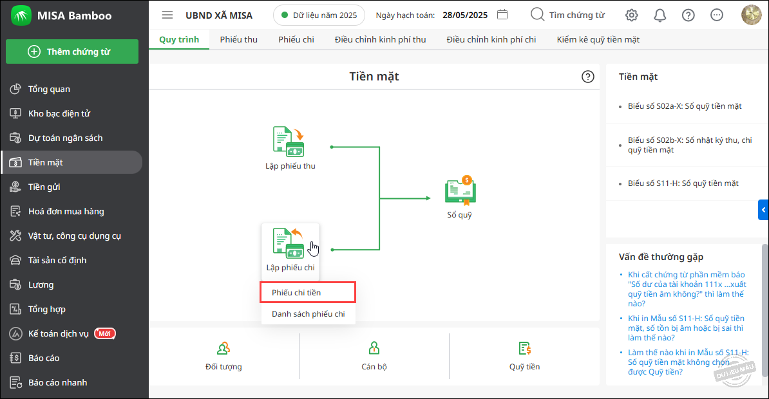The width and height of the screenshot is (769, 399).
Task: Click the MISA Bamboo logo icon
Action: point(21,15)
